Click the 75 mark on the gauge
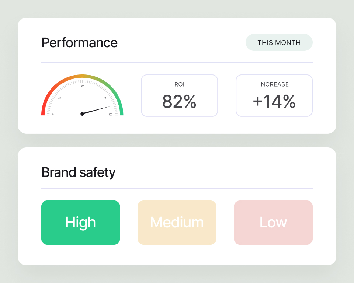Image resolution: width=354 pixels, height=283 pixels. pos(105,98)
